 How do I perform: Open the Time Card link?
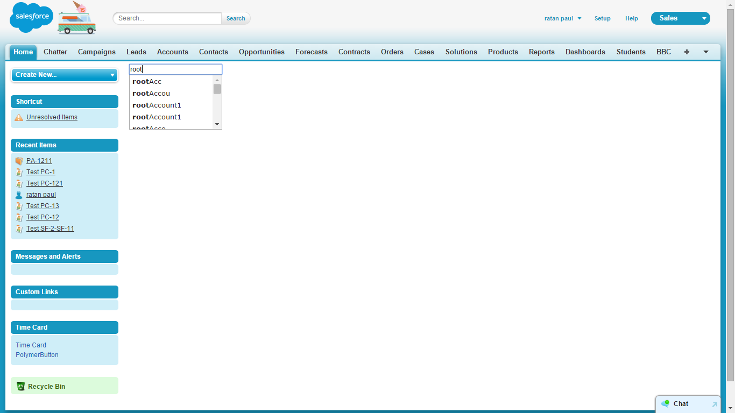tap(31, 345)
